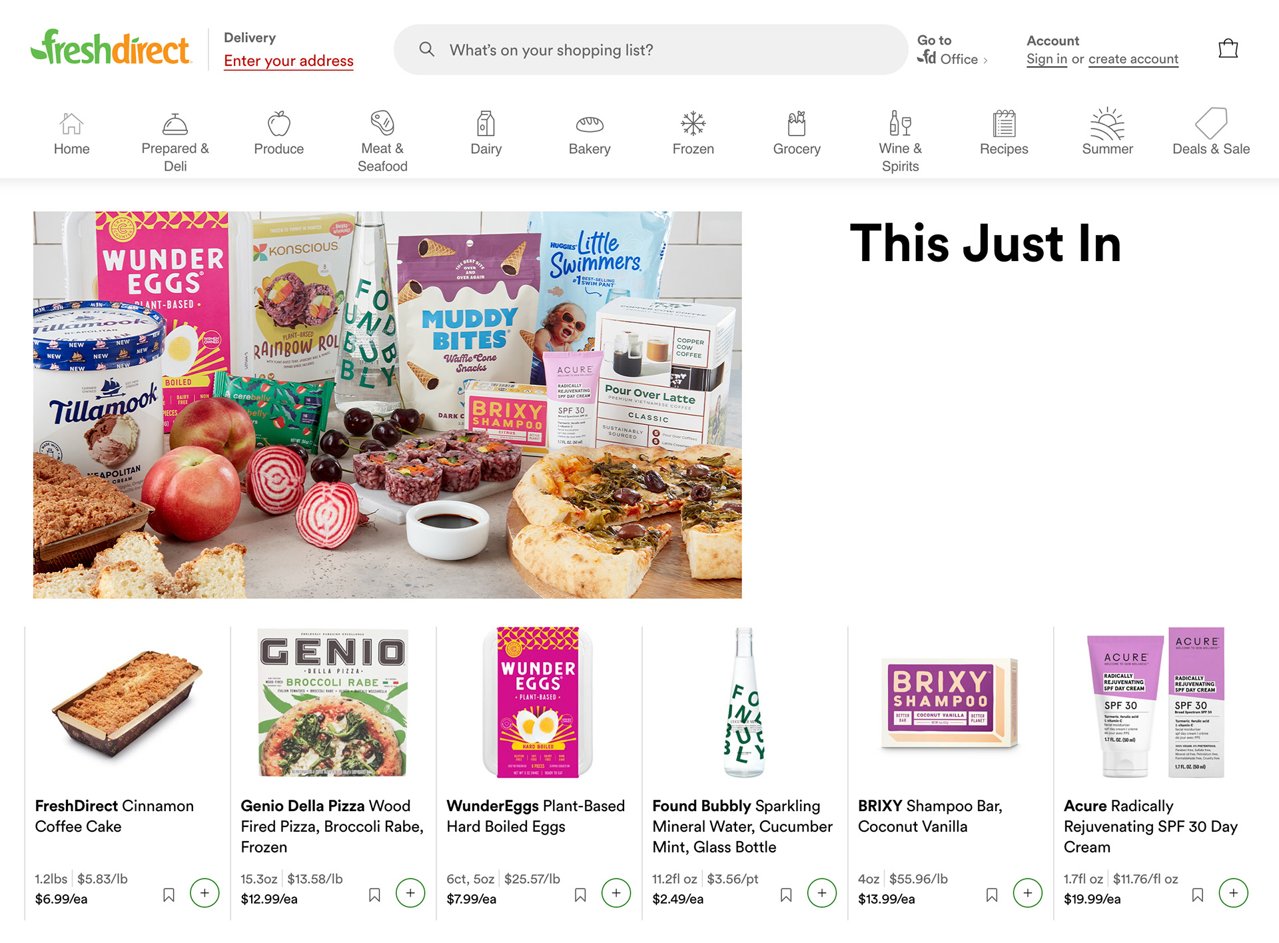Go to Bakery bread category
Image resolution: width=1279 pixels, height=943 pixels.
590,133
